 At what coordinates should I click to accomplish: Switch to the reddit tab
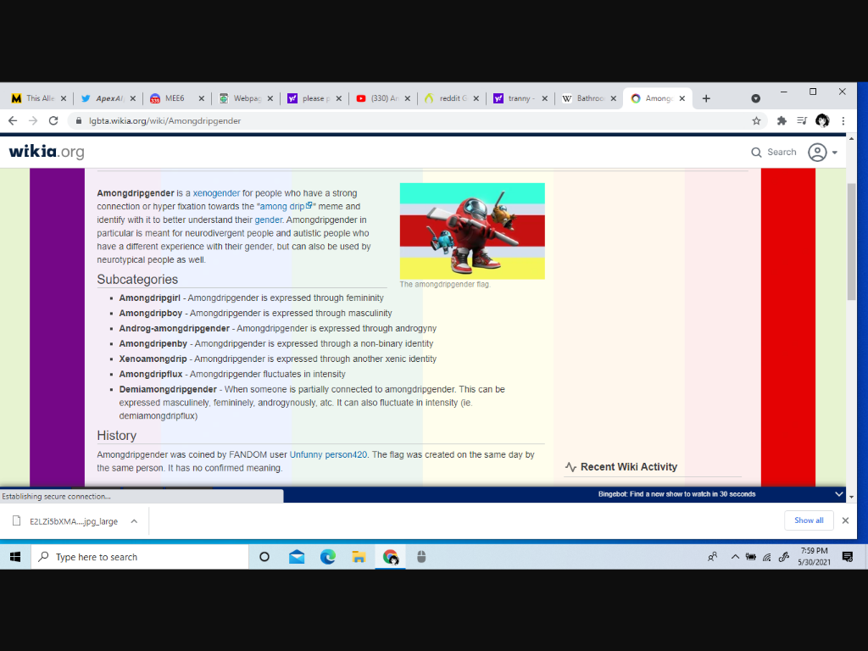[451, 98]
